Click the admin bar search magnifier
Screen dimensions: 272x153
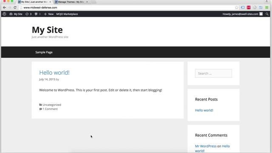click(267, 14)
